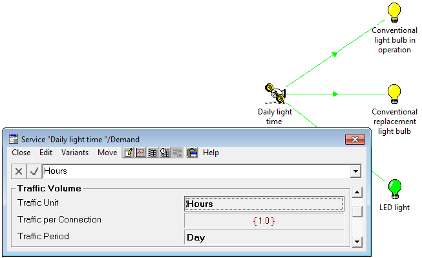Select Conventional replacement light bulb icon
Image resolution: width=422 pixels, height=258 pixels.
point(394,94)
